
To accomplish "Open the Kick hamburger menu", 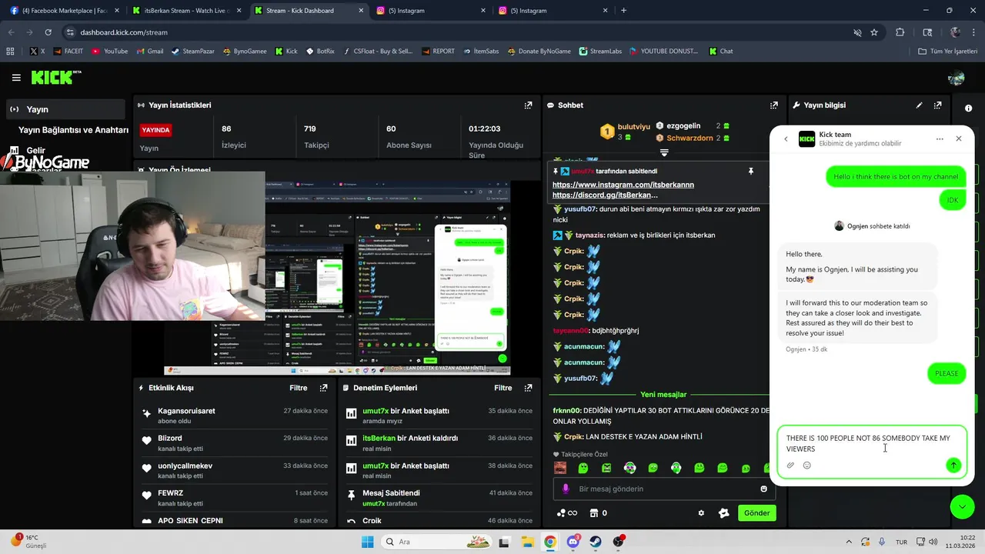I will coord(16,78).
